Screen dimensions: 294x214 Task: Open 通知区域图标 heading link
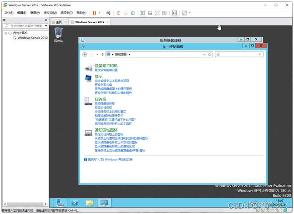click(106, 130)
